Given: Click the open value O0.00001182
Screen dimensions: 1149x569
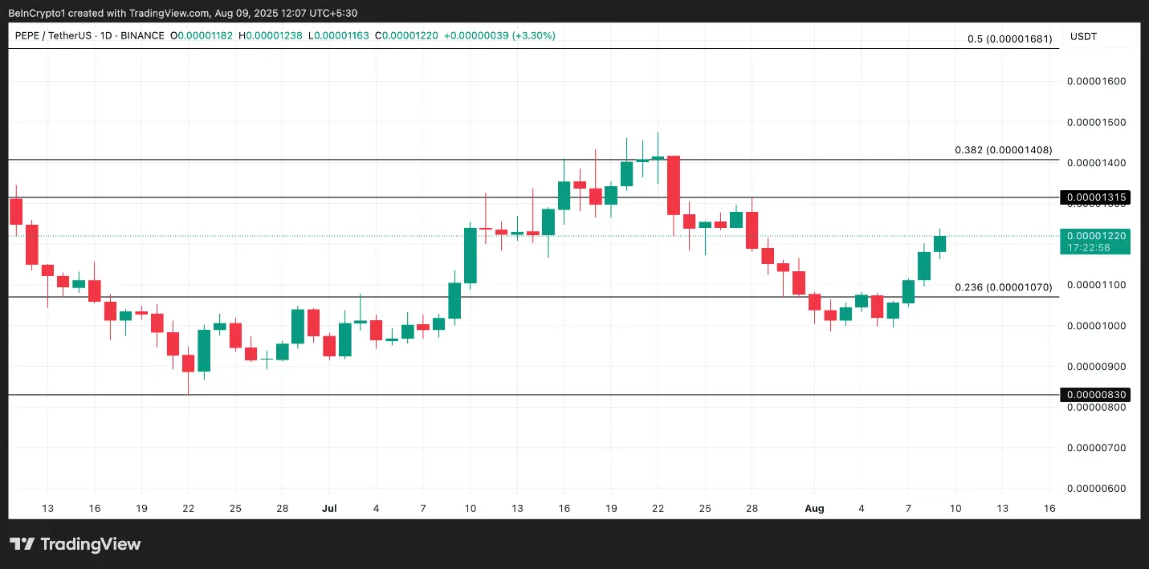Looking at the screenshot, I should pos(203,36).
